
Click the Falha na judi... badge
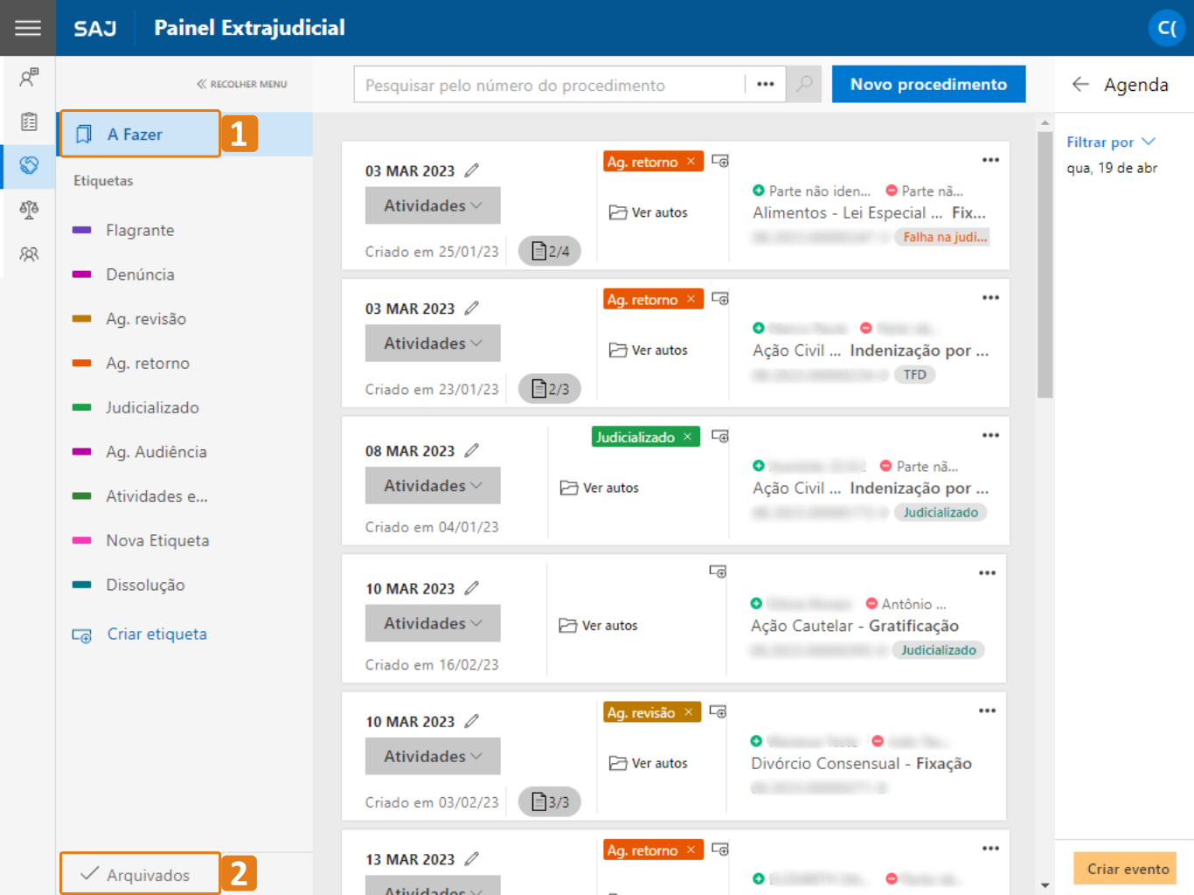click(x=942, y=237)
